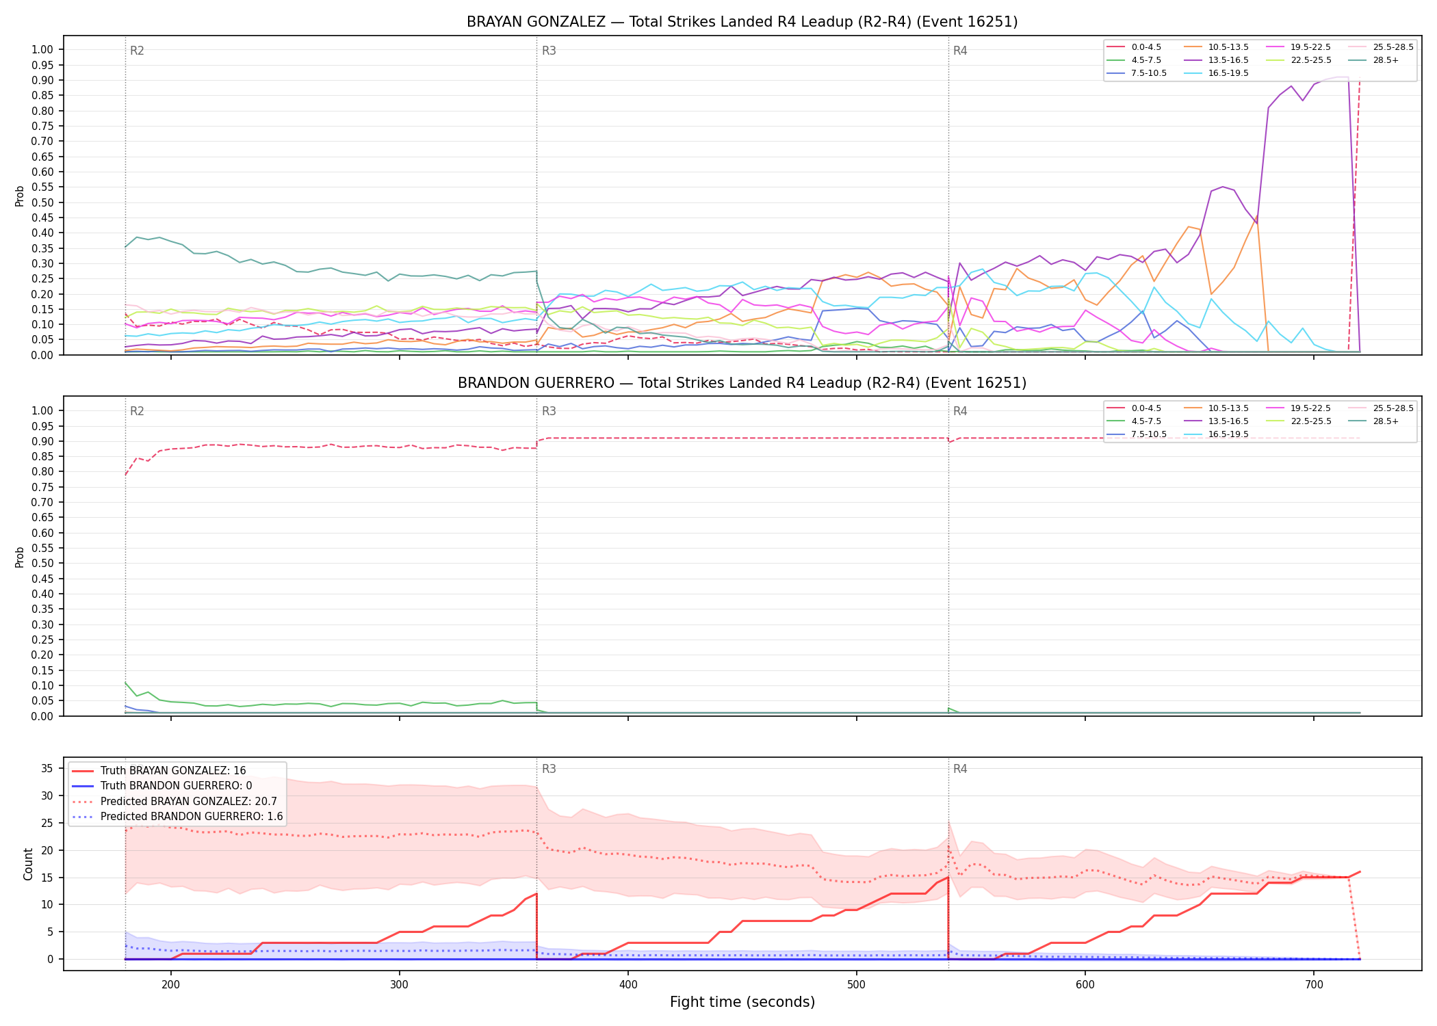Click the 20 tick on the Count axis
This screenshot has height=1026, width=1437.
point(47,850)
